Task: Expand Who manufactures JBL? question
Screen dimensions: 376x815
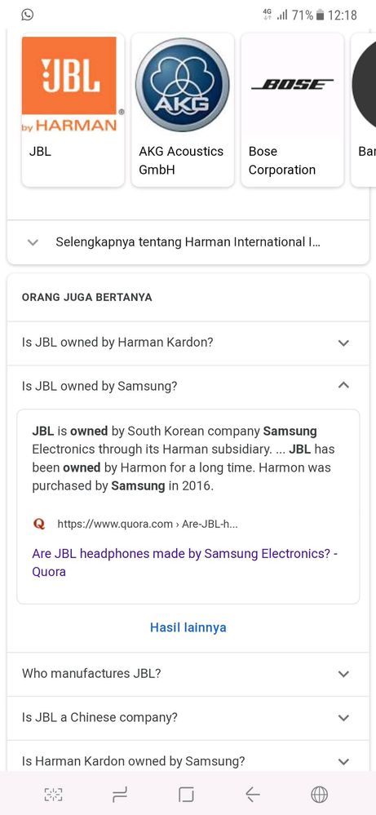Action: point(188,674)
